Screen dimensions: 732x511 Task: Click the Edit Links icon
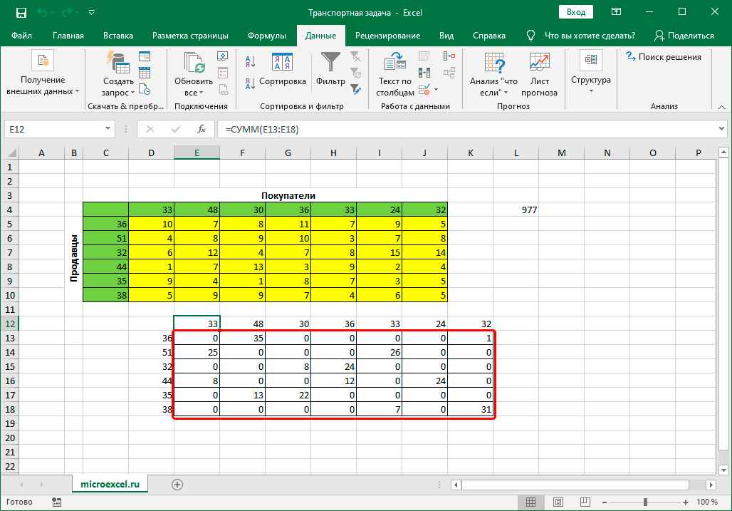pos(223,89)
